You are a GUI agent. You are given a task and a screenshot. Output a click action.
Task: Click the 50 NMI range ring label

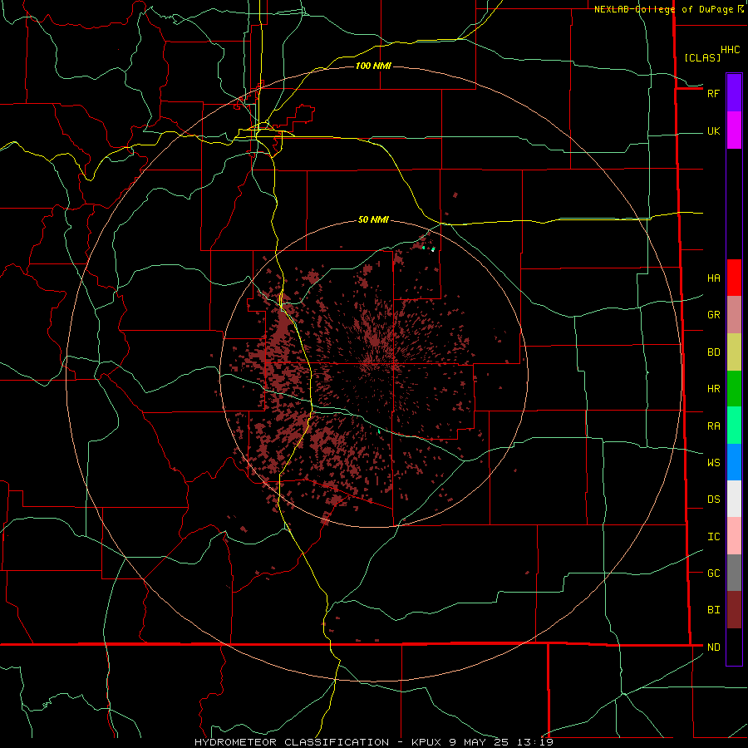(373, 219)
